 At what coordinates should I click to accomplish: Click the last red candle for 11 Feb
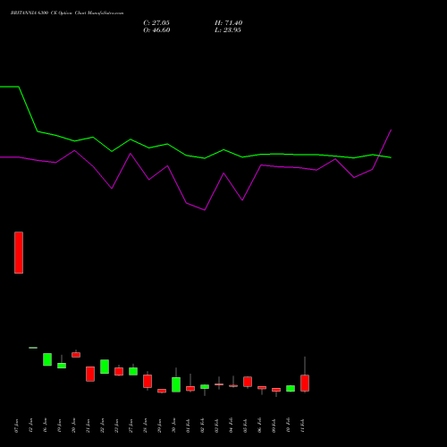pos(305,383)
